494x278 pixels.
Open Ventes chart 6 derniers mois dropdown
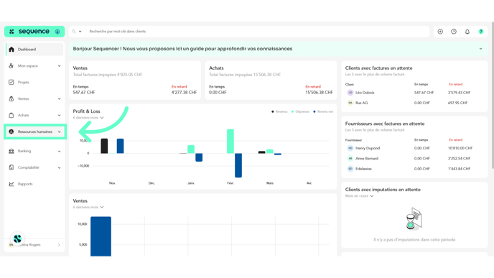tap(88, 207)
